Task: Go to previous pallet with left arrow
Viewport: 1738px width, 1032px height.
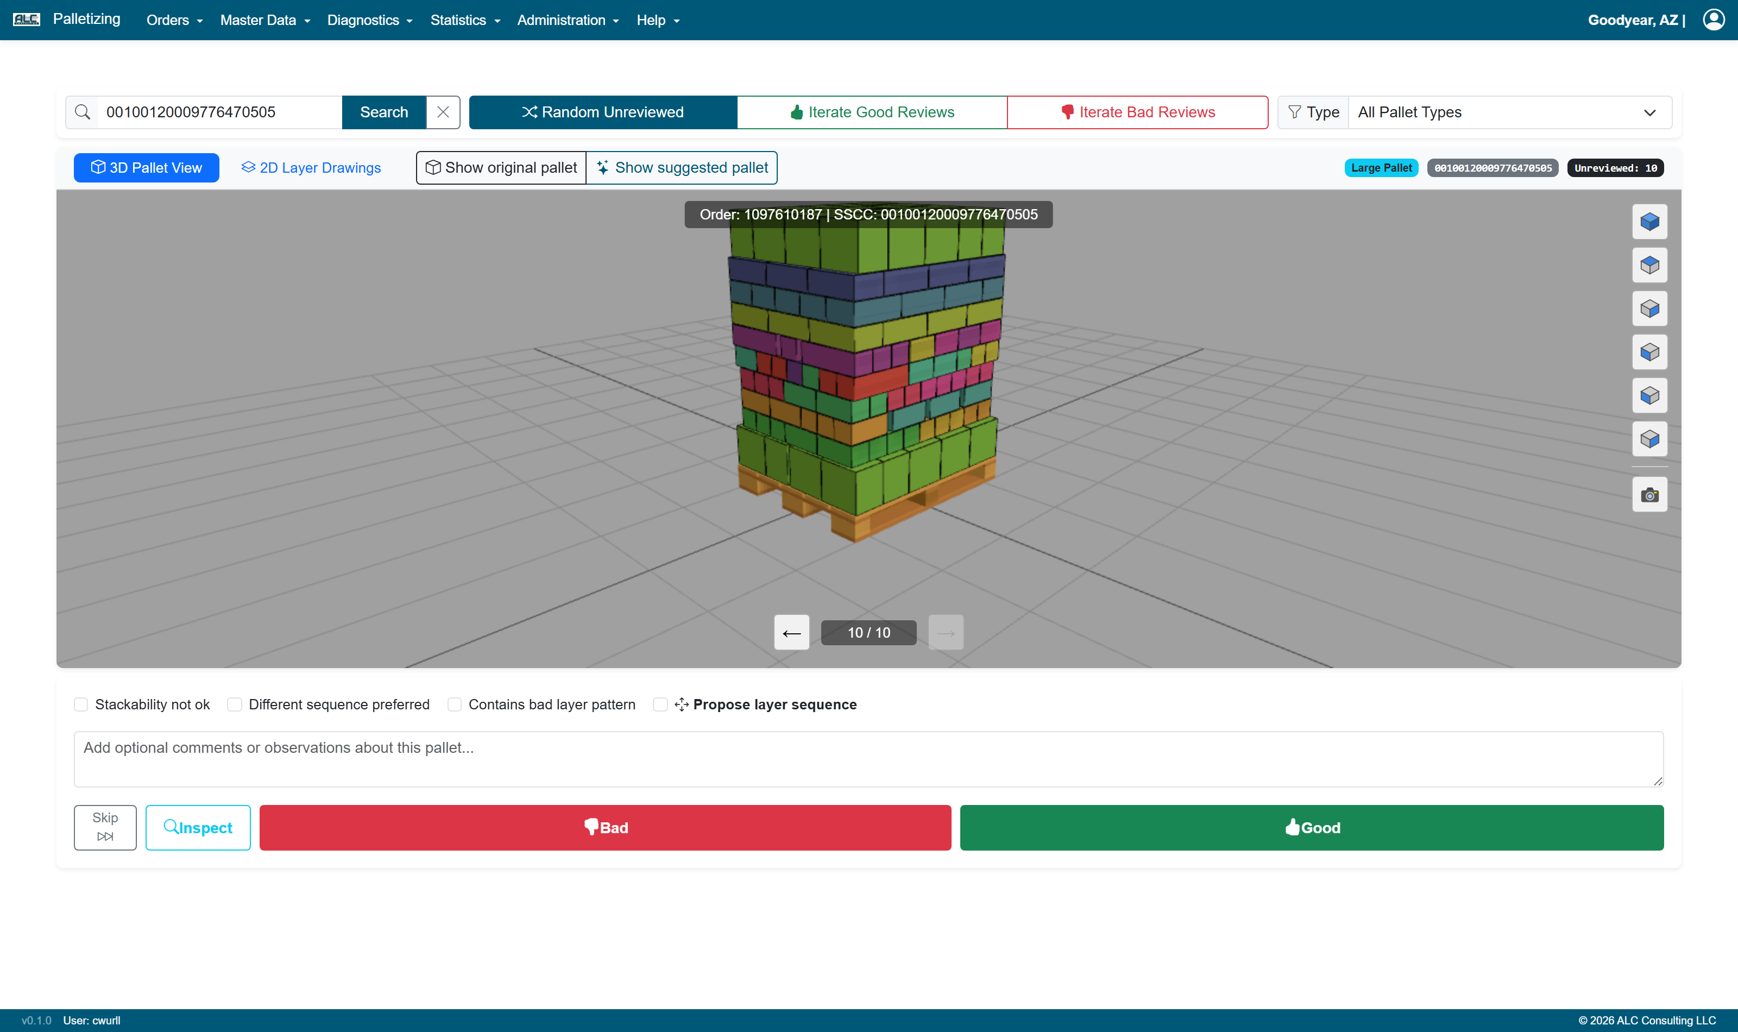Action: coord(792,632)
